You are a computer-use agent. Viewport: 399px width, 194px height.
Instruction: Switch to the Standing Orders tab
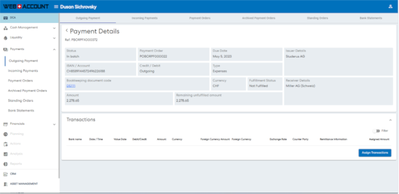[317, 18]
